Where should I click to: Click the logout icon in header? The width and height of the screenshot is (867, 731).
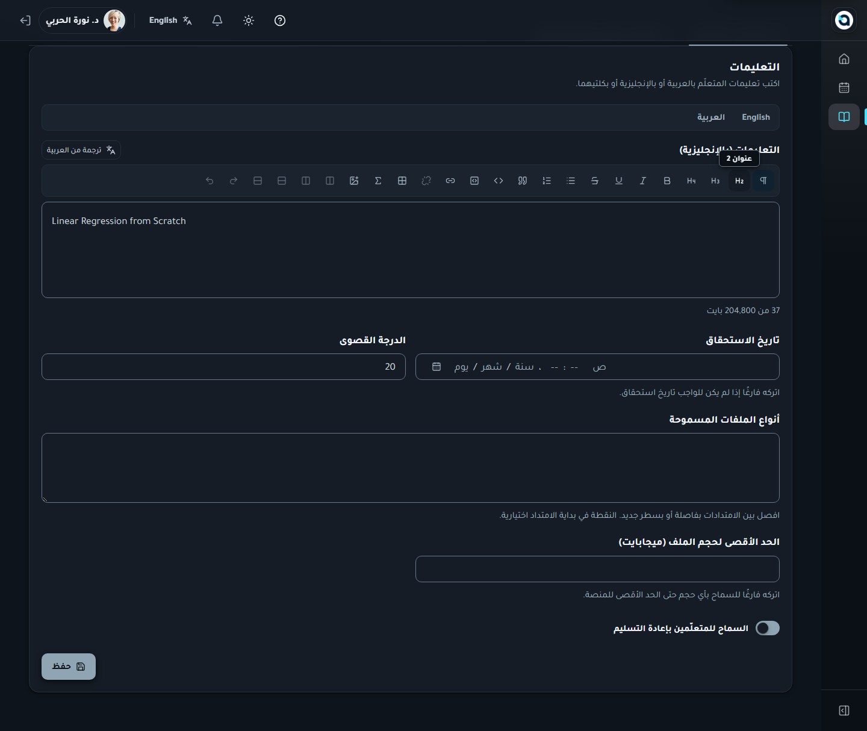(25, 20)
